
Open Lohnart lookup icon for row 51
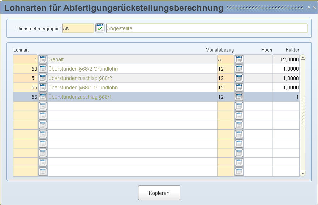click(x=43, y=78)
